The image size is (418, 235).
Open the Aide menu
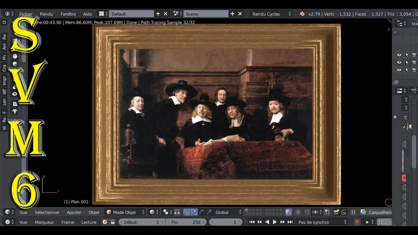(x=88, y=14)
